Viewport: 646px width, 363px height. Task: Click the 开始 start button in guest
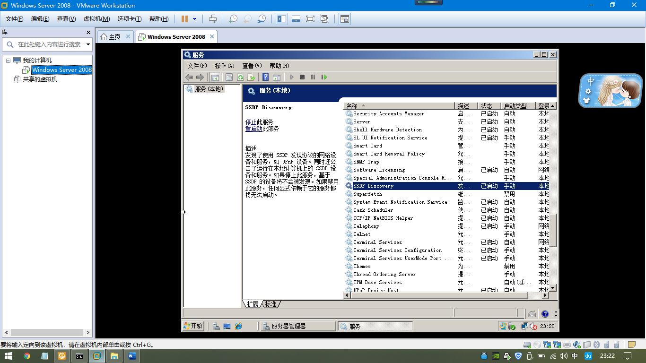193,326
